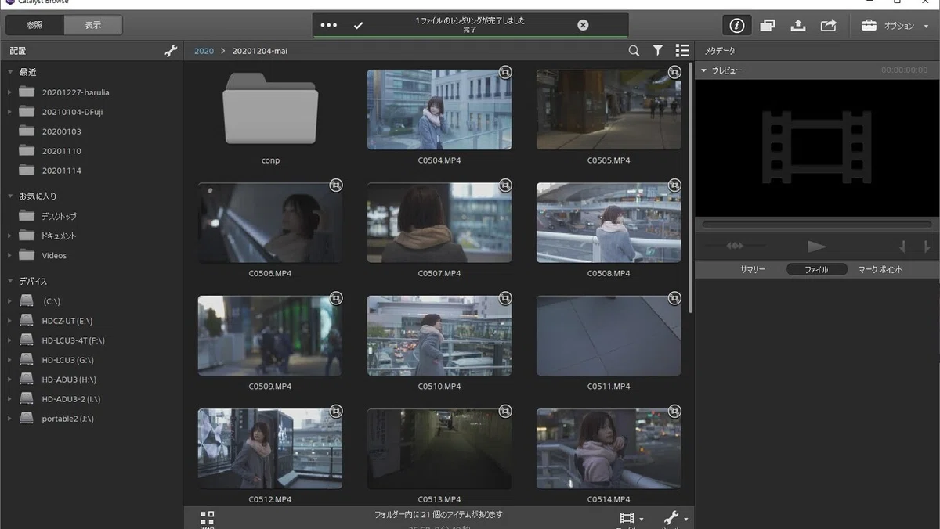
Task: Switch to the 表示 tab
Action: 93,25
